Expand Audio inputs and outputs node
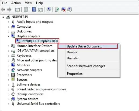Screen dimensions: 139x111 (8, 22)
